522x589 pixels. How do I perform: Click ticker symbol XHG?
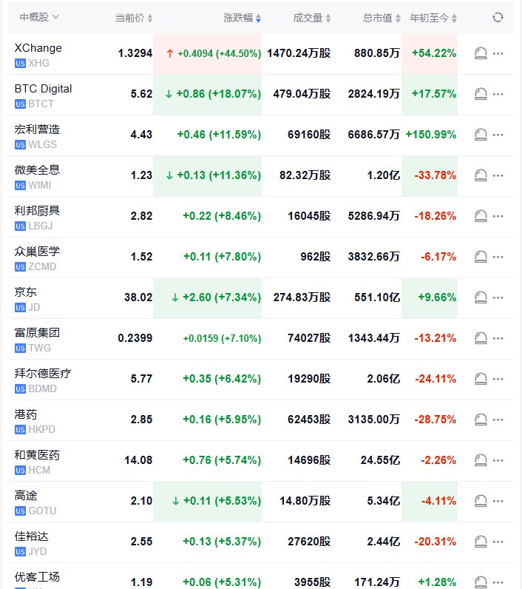click(38, 63)
